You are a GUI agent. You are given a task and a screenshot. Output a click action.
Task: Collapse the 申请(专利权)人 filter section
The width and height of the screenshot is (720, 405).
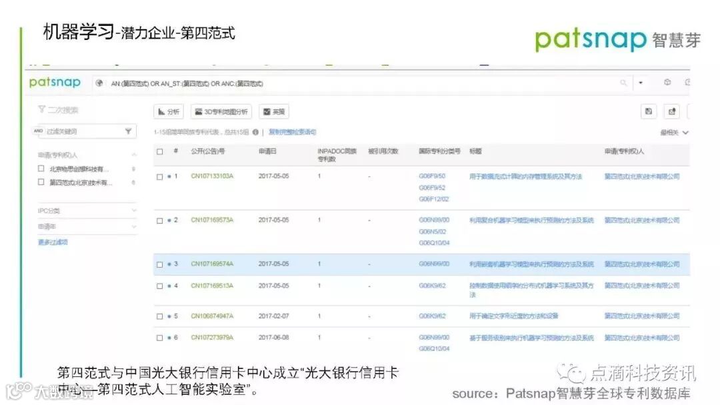133,155
